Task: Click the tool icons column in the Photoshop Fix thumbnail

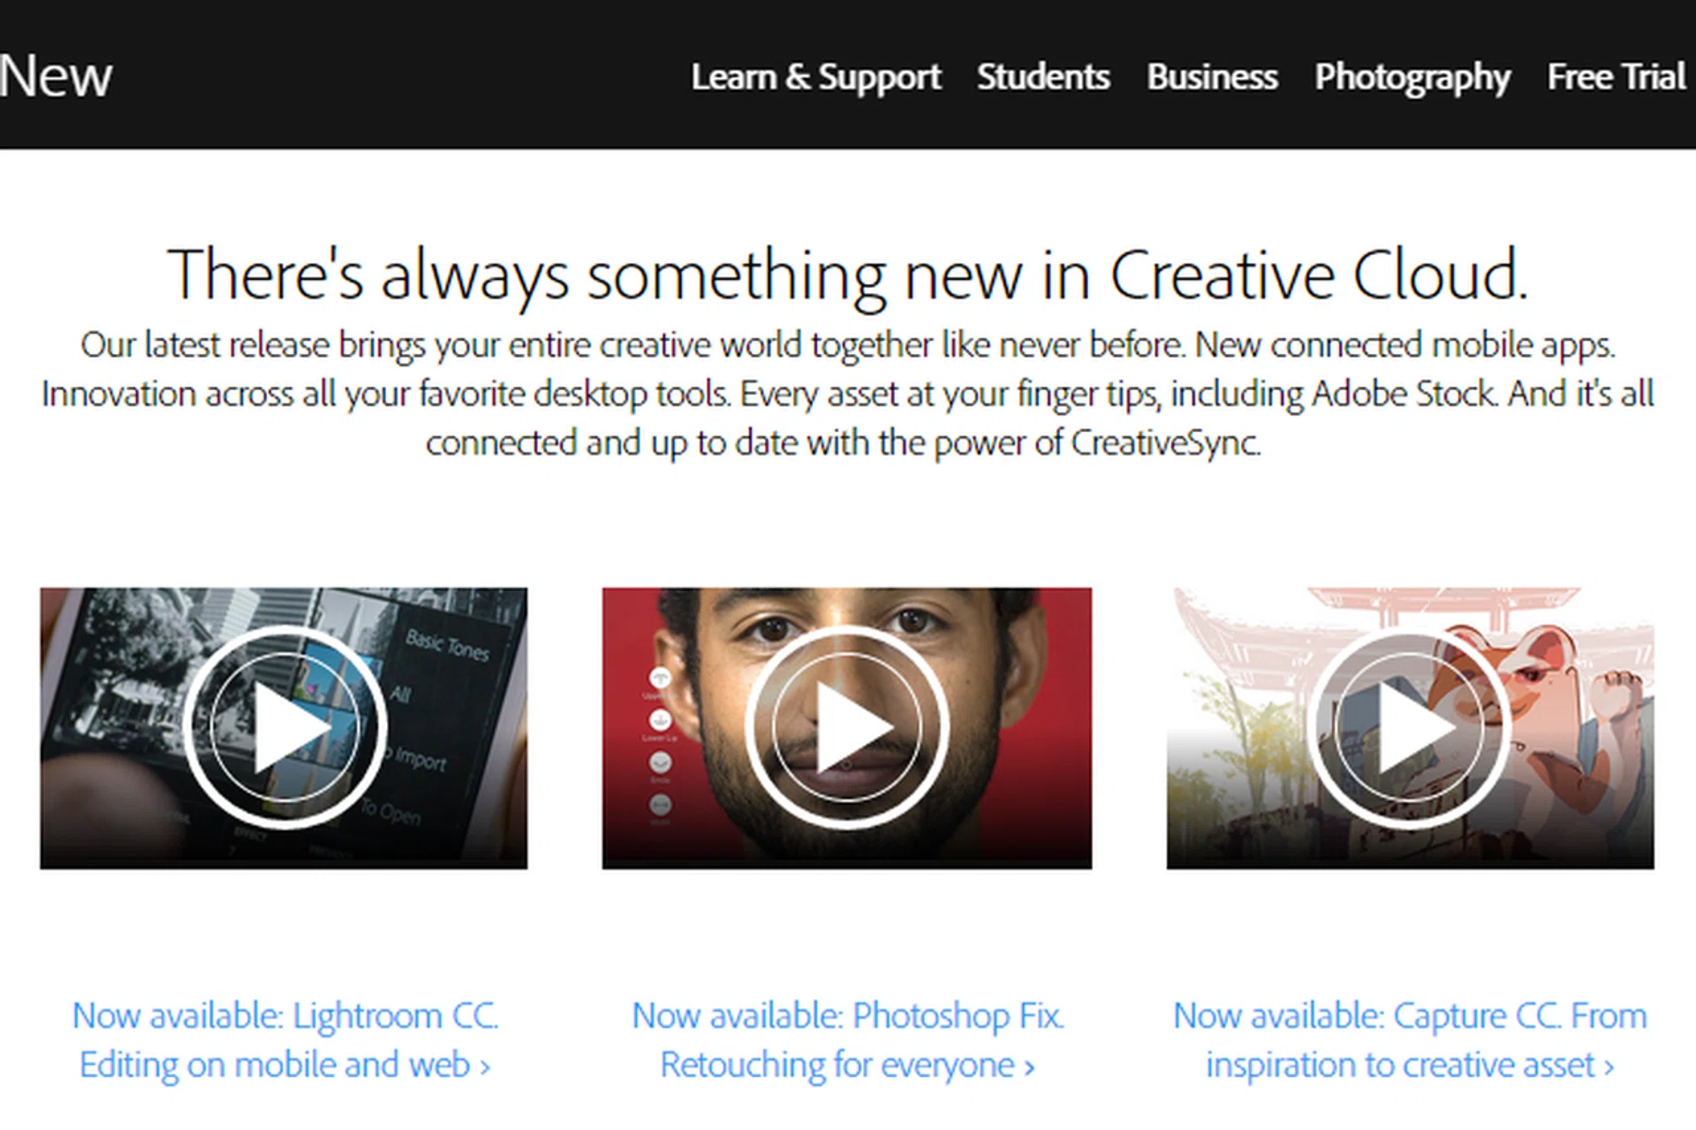Action: point(660,742)
